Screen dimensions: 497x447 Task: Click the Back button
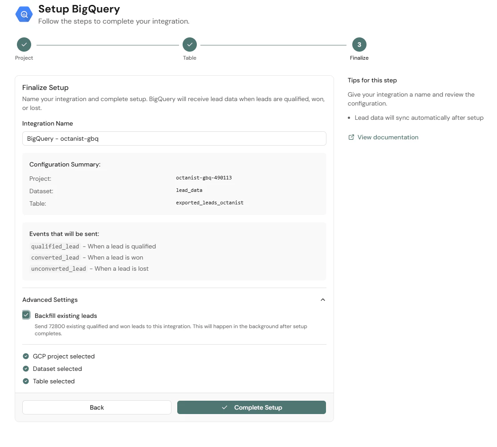pyautogui.click(x=97, y=407)
